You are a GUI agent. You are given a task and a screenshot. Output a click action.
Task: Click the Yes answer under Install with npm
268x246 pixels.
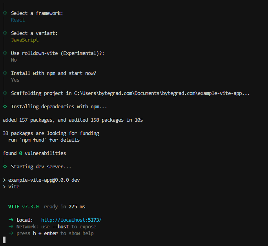pyautogui.click(x=15, y=80)
